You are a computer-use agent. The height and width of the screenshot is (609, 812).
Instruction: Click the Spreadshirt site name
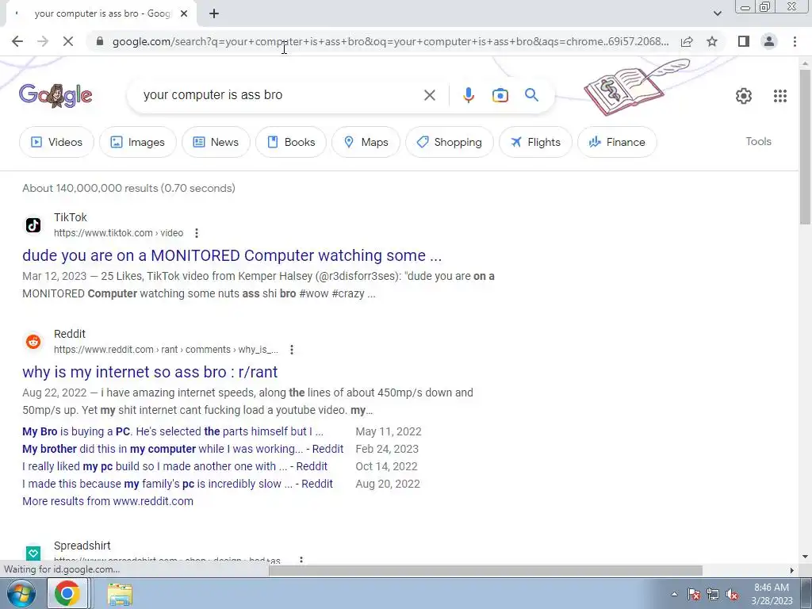(82, 546)
